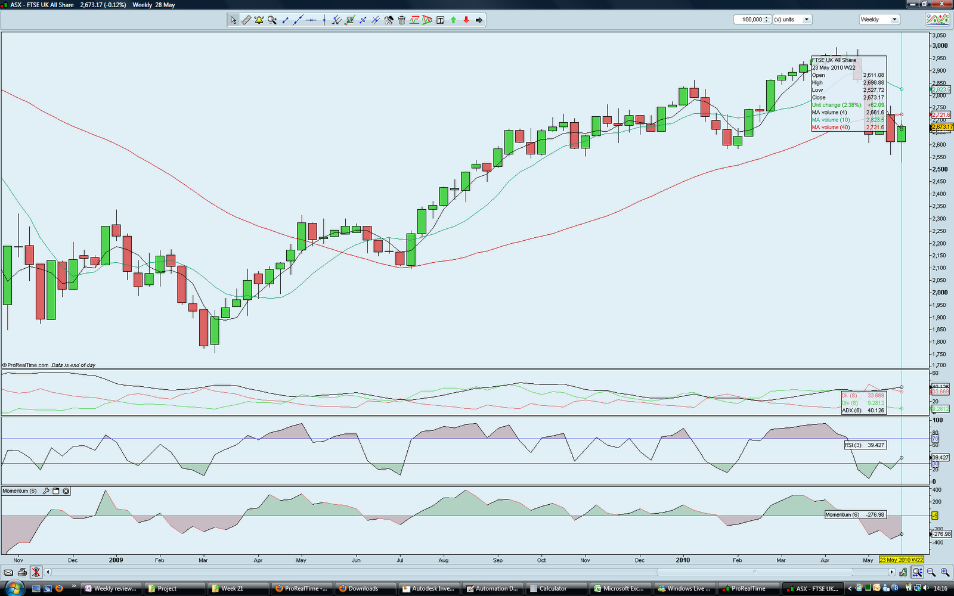
Task: Open Week 21 taskbar item
Action: point(237,588)
